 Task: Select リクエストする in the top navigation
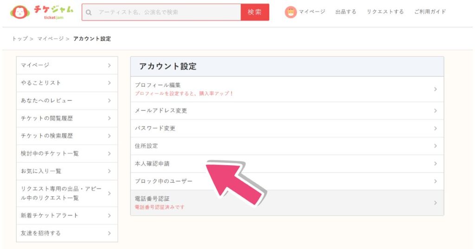[385, 12]
